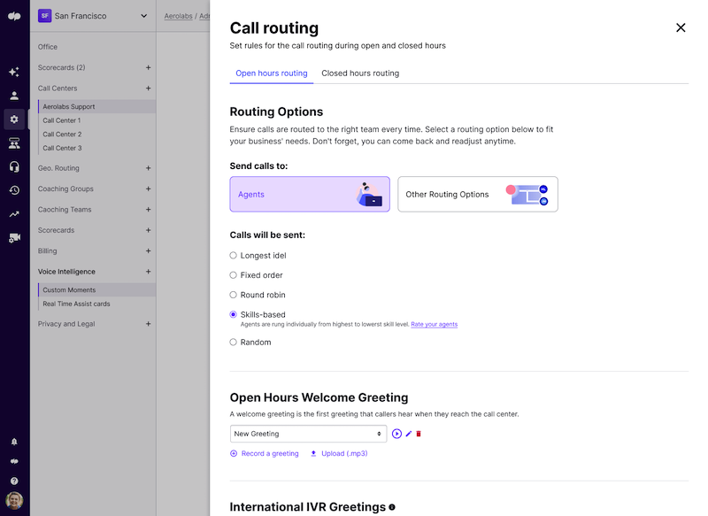Click the small Dialpad icon above help
Viewport: 708px width, 516px height.
pos(14,461)
